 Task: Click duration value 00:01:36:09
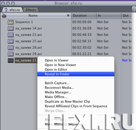[82, 28]
